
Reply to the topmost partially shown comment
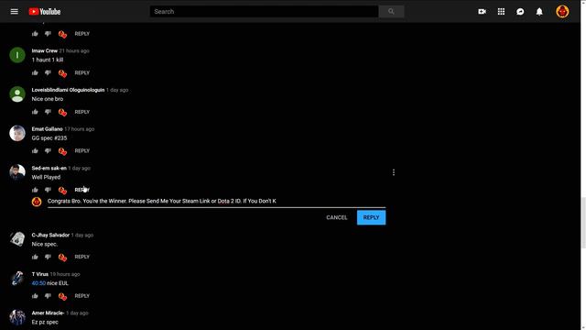[x=81, y=34]
